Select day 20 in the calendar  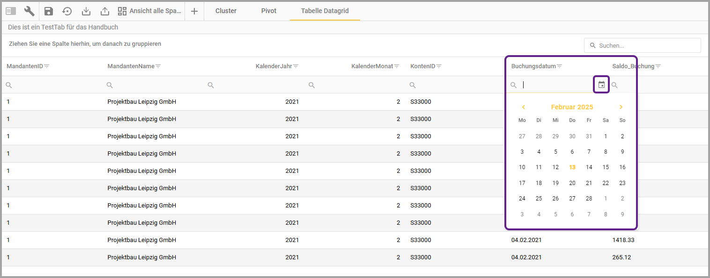pos(572,183)
